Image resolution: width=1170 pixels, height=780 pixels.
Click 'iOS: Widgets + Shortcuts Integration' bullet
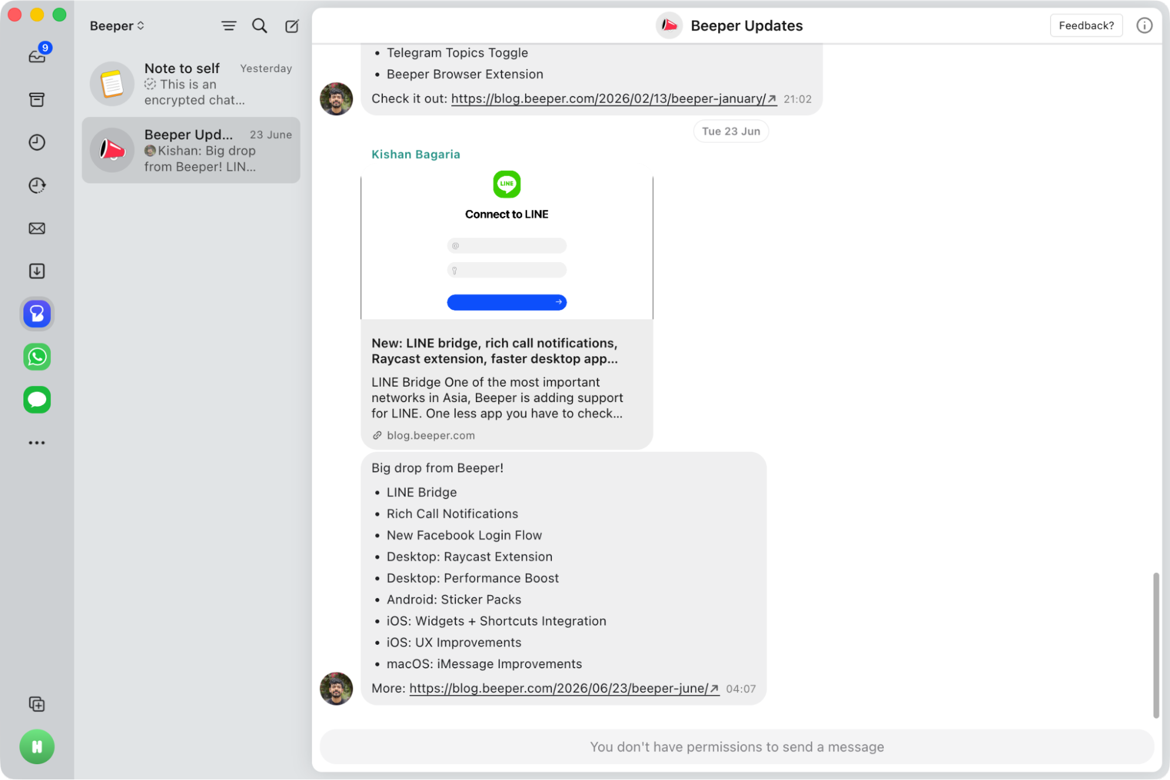point(496,621)
